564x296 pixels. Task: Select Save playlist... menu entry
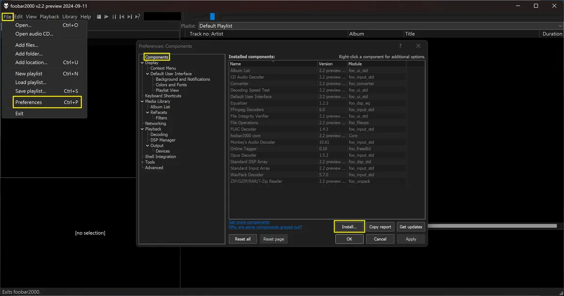(45, 91)
